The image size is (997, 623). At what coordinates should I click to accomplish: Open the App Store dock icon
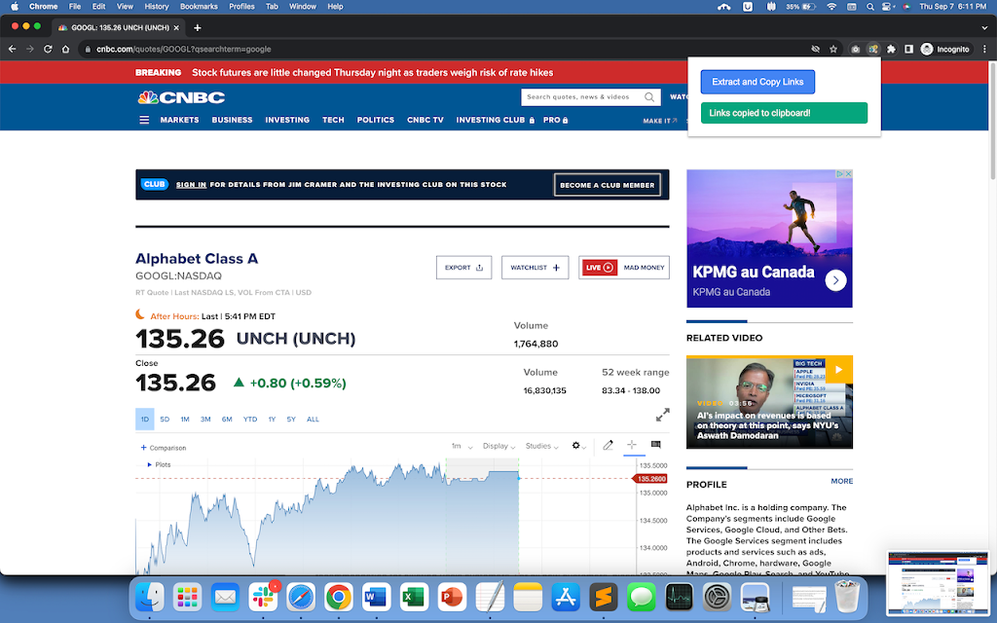point(566,597)
